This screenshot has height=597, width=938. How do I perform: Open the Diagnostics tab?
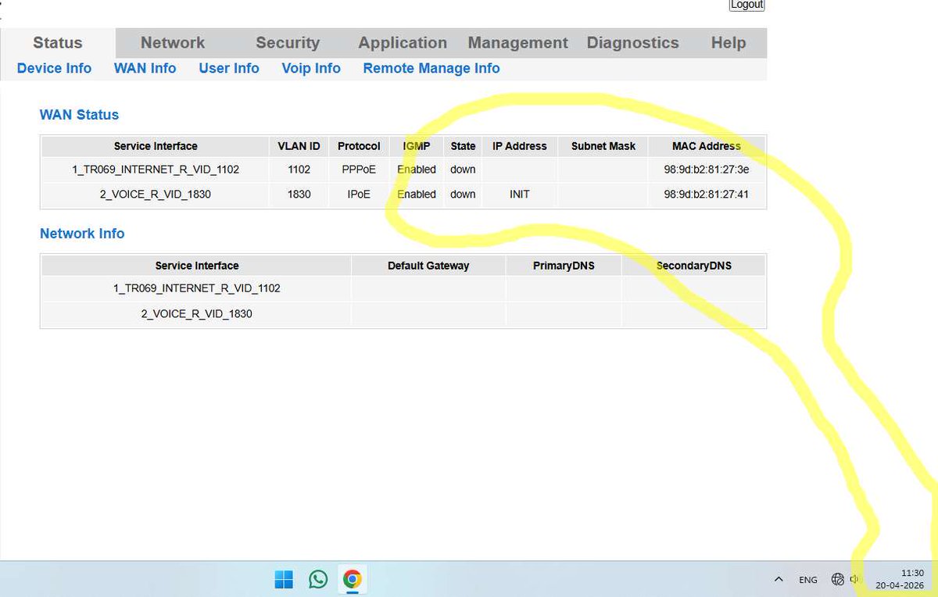tap(633, 43)
